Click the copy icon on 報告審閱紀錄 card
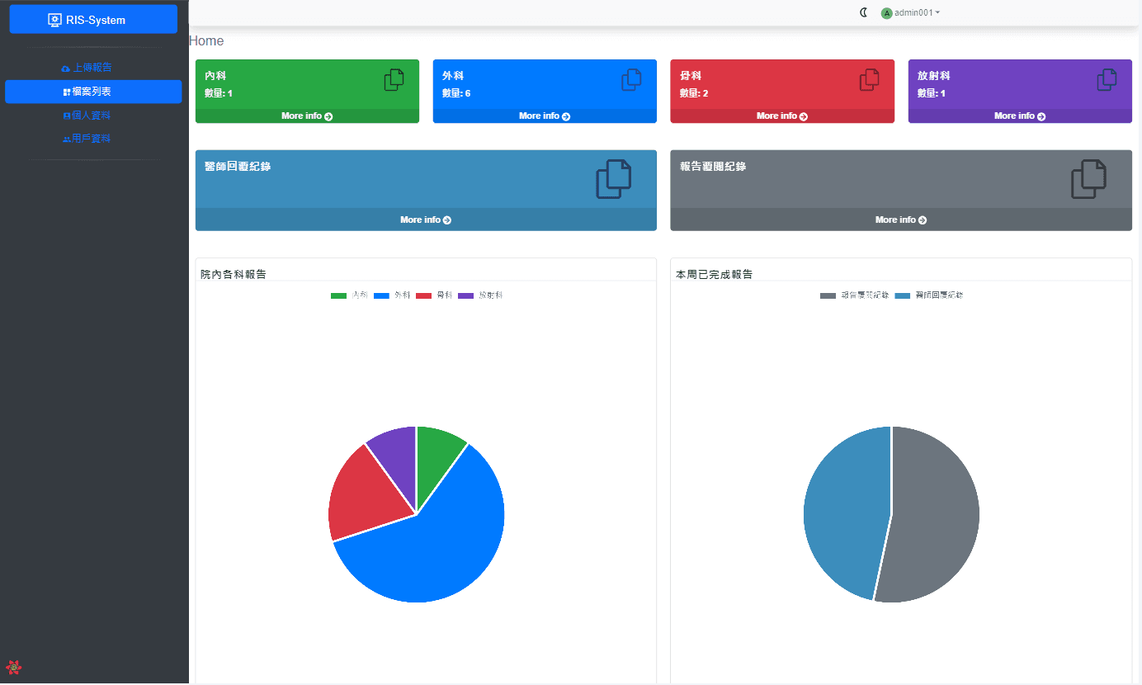This screenshot has height=685, width=1142. click(x=1089, y=179)
